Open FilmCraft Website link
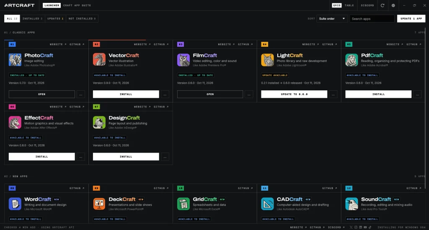Screen dimensions: 429x230 [x=226, y=44]
